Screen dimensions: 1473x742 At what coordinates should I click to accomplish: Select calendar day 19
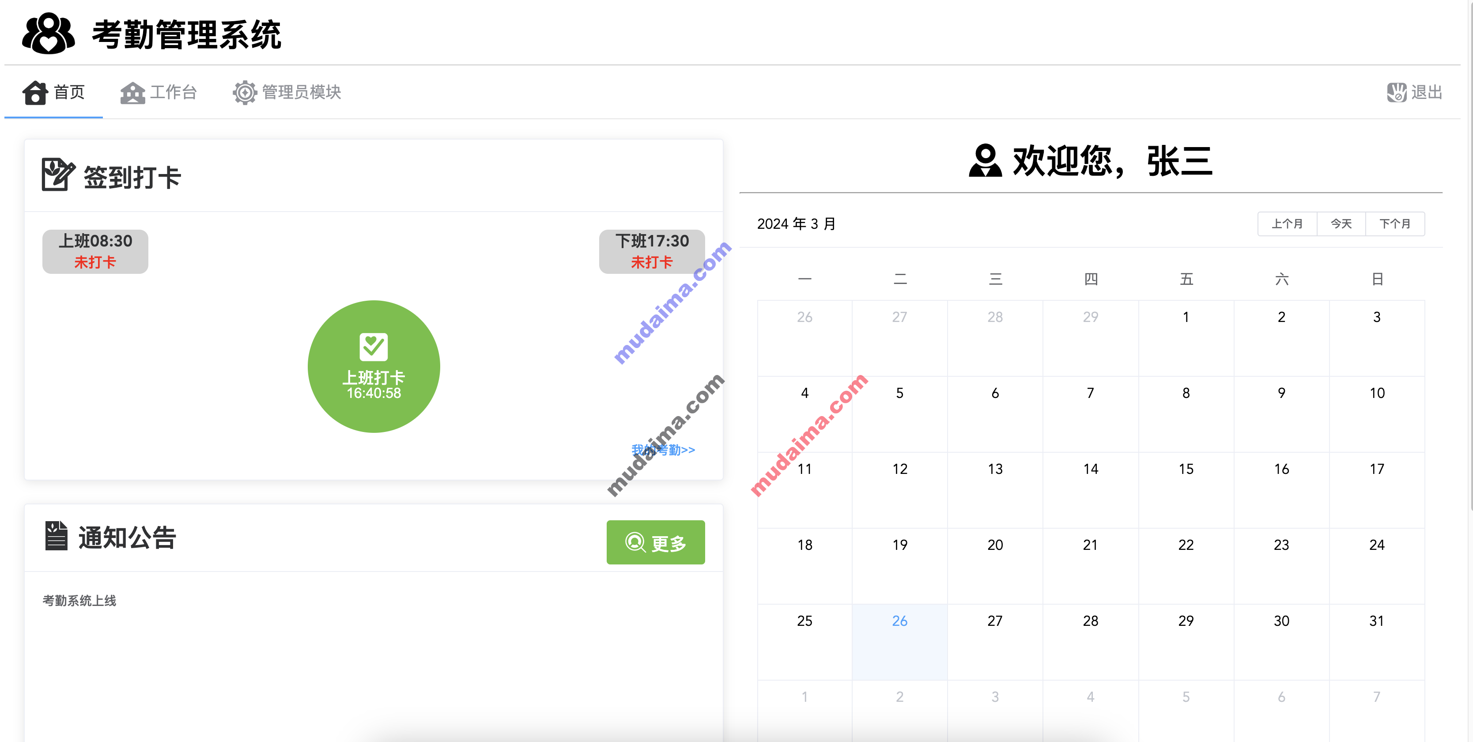coord(900,566)
